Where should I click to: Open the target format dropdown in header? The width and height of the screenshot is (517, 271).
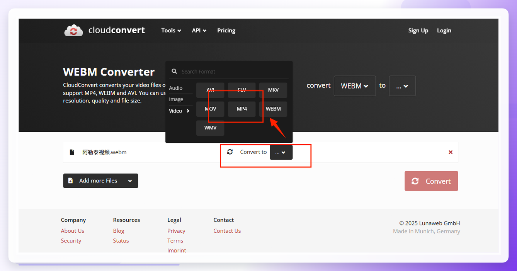point(402,86)
